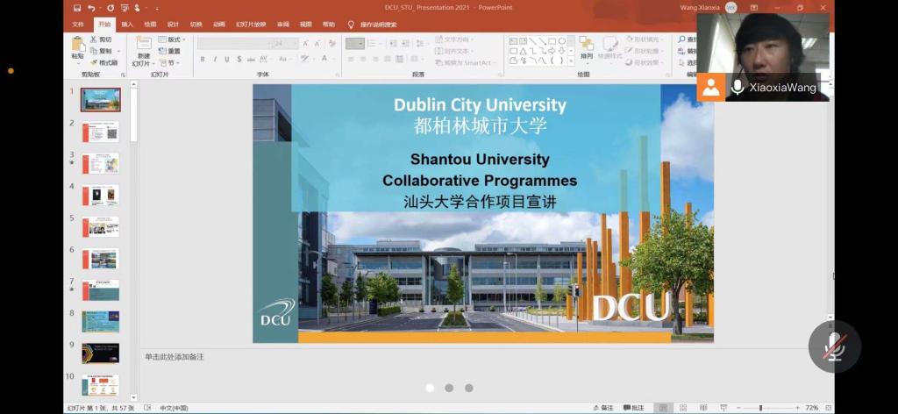Click the Save icon in title bar
Viewport: 898px width, 414px height.
(77, 8)
